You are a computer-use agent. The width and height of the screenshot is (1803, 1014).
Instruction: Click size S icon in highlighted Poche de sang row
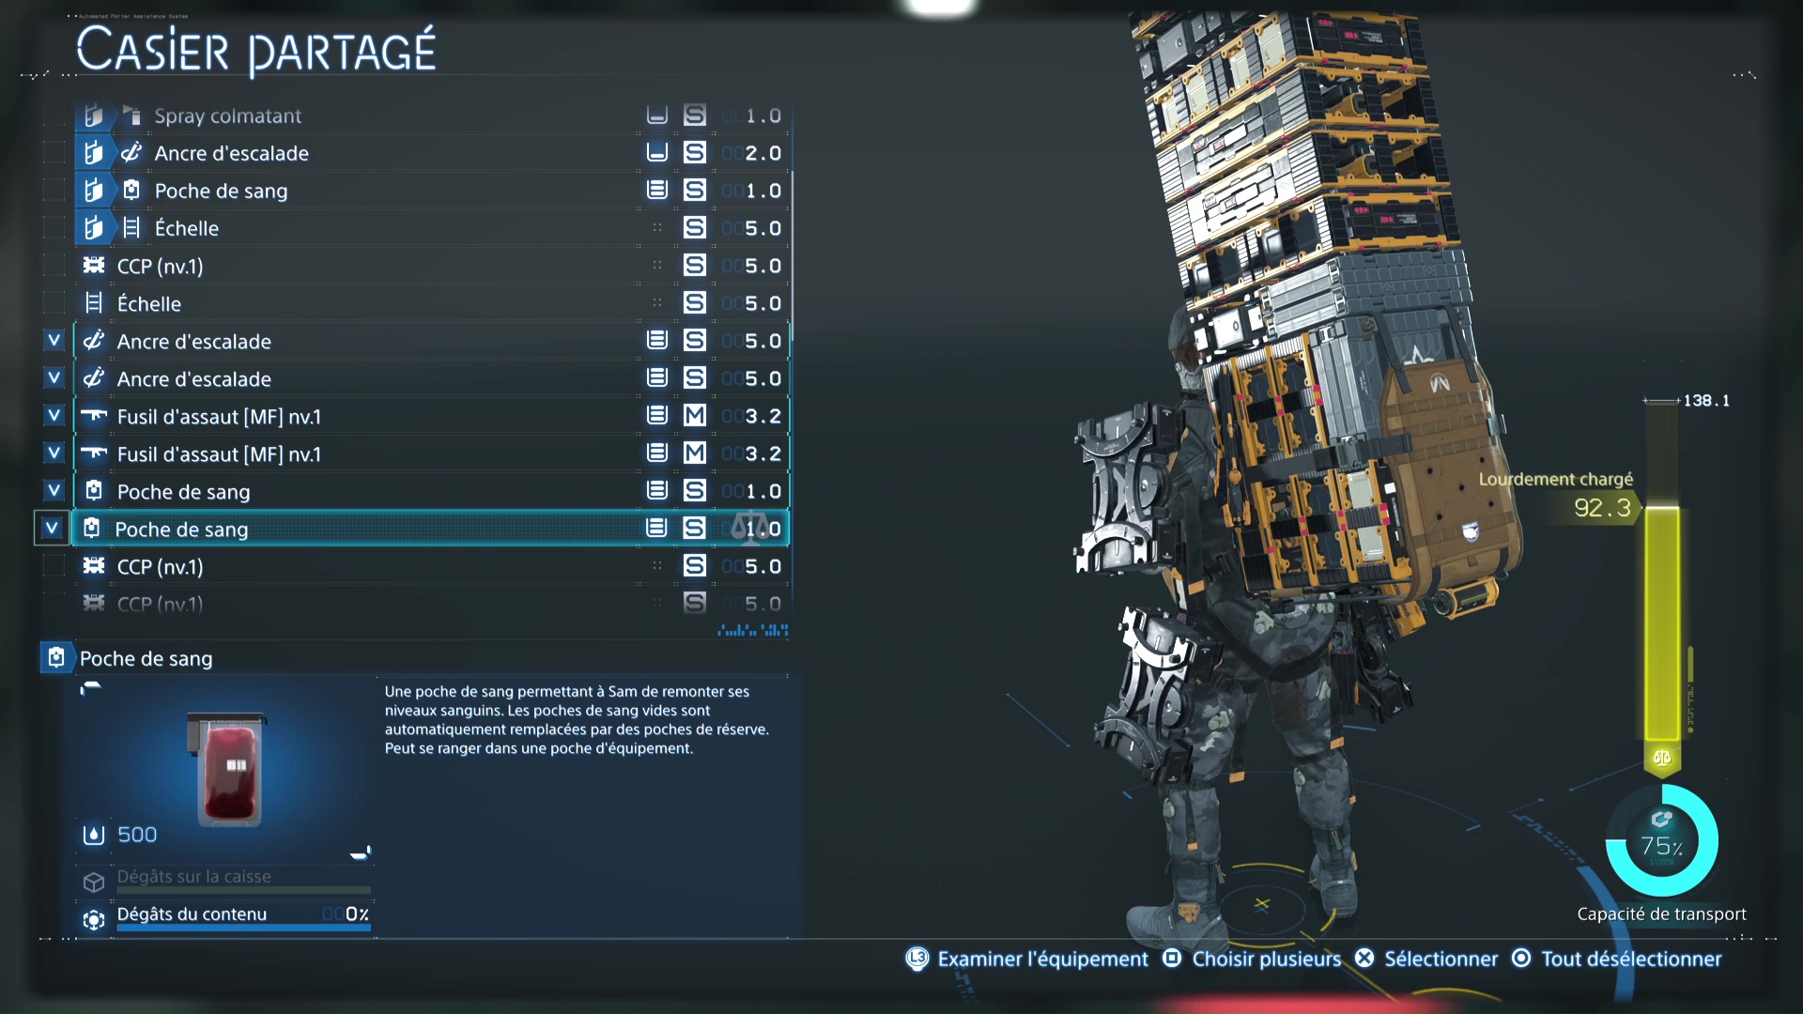coord(694,528)
